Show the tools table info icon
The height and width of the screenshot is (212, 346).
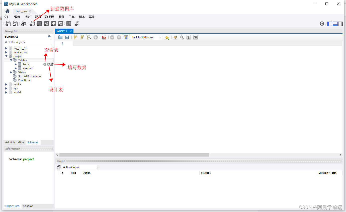coord(45,64)
